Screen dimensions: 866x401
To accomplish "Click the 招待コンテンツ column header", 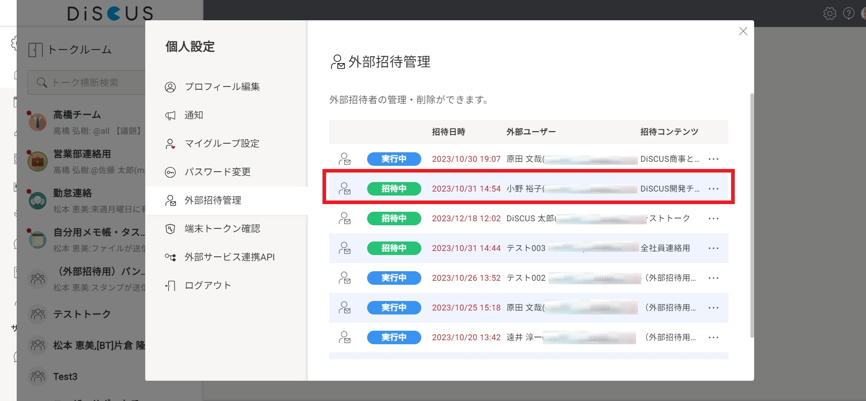I will pyautogui.click(x=669, y=132).
